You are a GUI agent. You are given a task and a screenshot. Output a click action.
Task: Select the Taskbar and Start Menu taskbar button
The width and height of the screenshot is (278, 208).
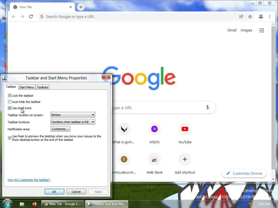pyautogui.click(x=107, y=204)
